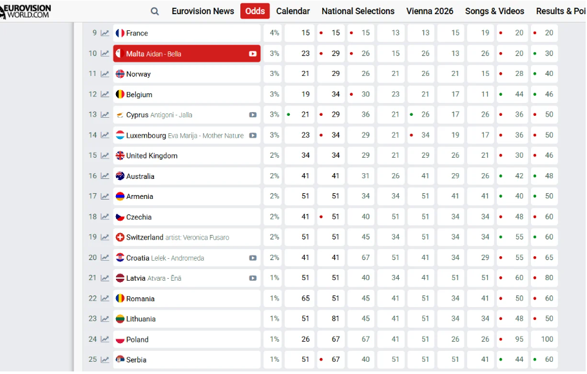The image size is (587, 374).
Task: Open Songs & Videos menu
Action: pyautogui.click(x=494, y=11)
